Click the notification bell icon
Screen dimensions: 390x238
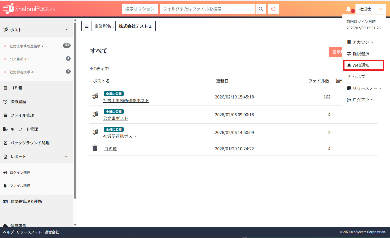(x=348, y=9)
